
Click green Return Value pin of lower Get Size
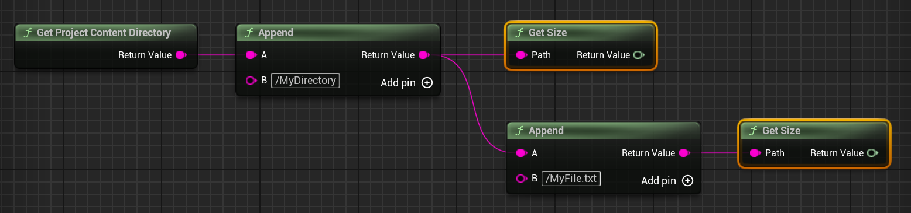[x=872, y=153]
